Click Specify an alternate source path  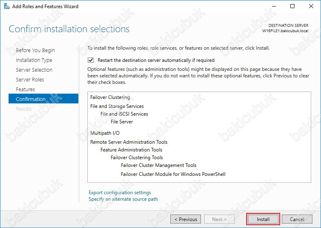pos(123,199)
